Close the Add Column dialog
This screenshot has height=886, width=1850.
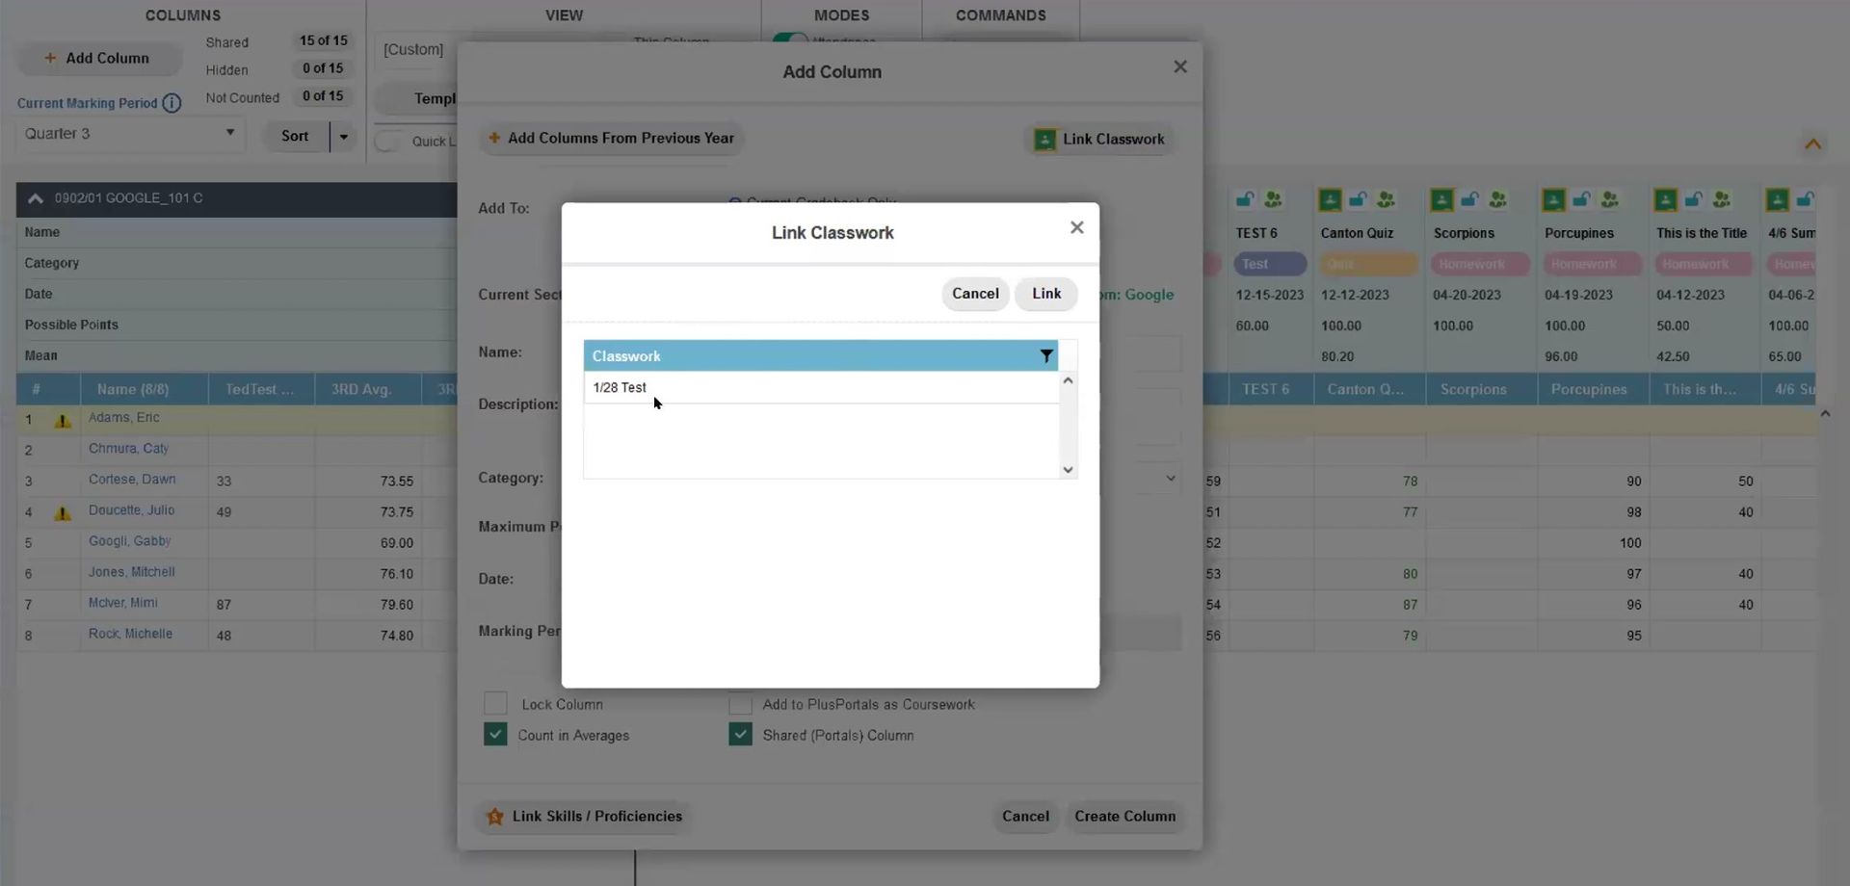[x=1180, y=66]
